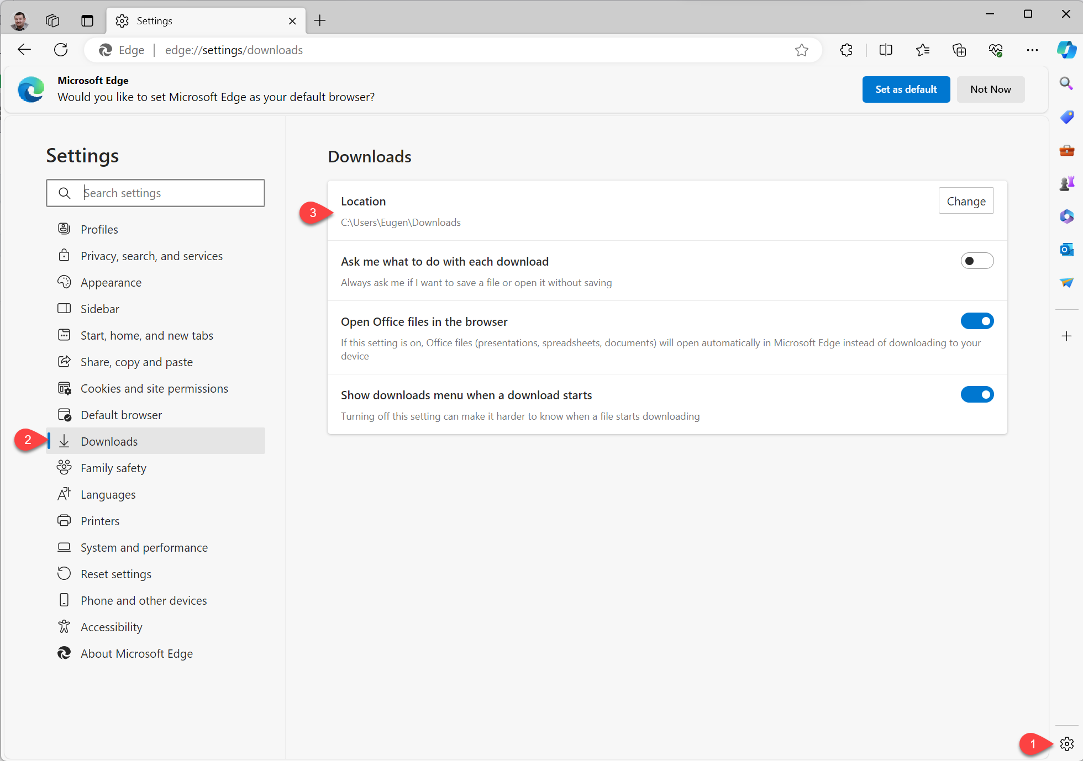The width and height of the screenshot is (1083, 761).
Task: Toggle split screen view
Action: click(x=886, y=50)
